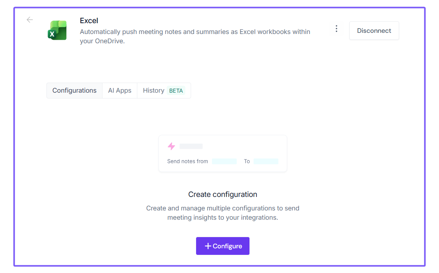This screenshot has height=273, width=439.
Task: Switch to the Configurations tab
Action: (x=75, y=91)
